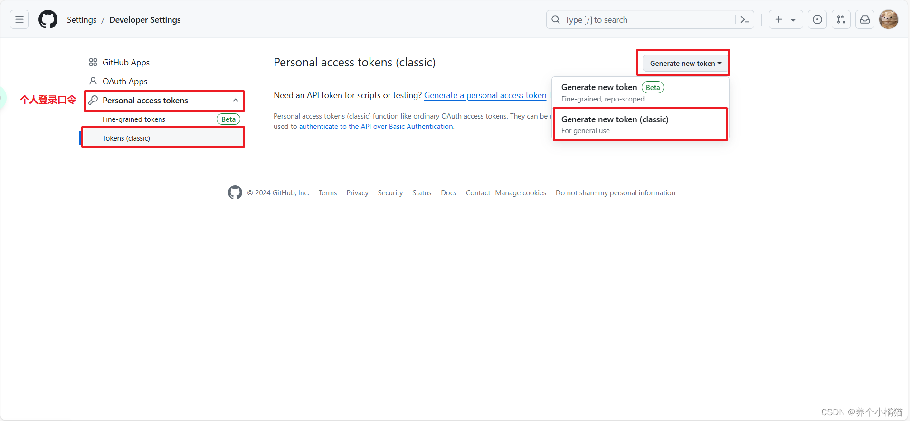910x421 pixels.
Task: Open the Security footer link
Action: pyautogui.click(x=390, y=193)
